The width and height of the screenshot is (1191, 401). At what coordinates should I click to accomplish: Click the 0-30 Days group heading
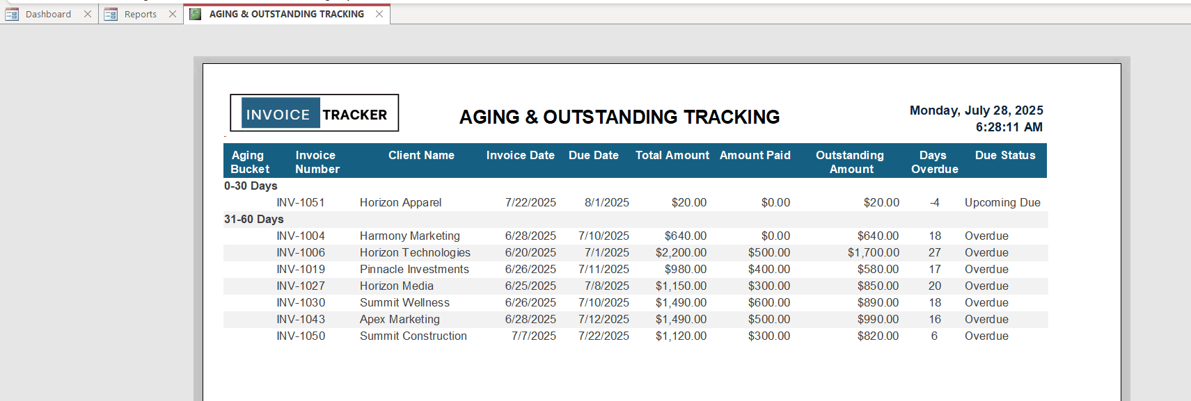pos(251,186)
